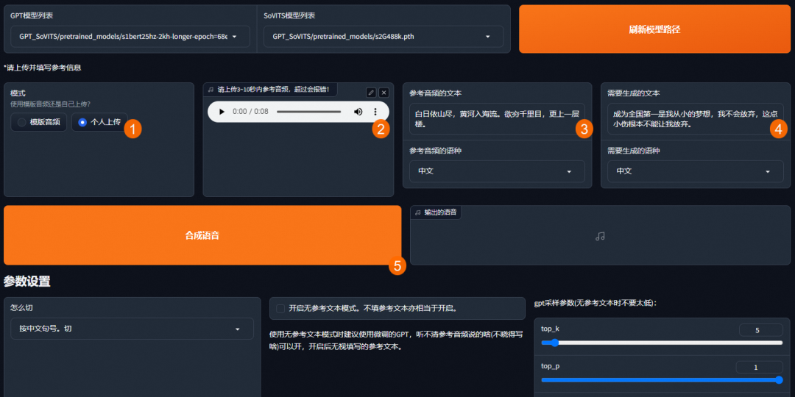Open audio player more options menu
Image resolution: width=795 pixels, height=397 pixels.
[x=375, y=112]
